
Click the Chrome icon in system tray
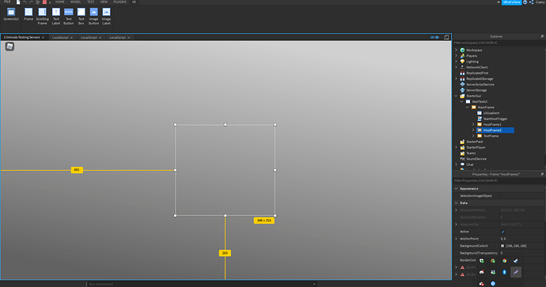(504, 261)
